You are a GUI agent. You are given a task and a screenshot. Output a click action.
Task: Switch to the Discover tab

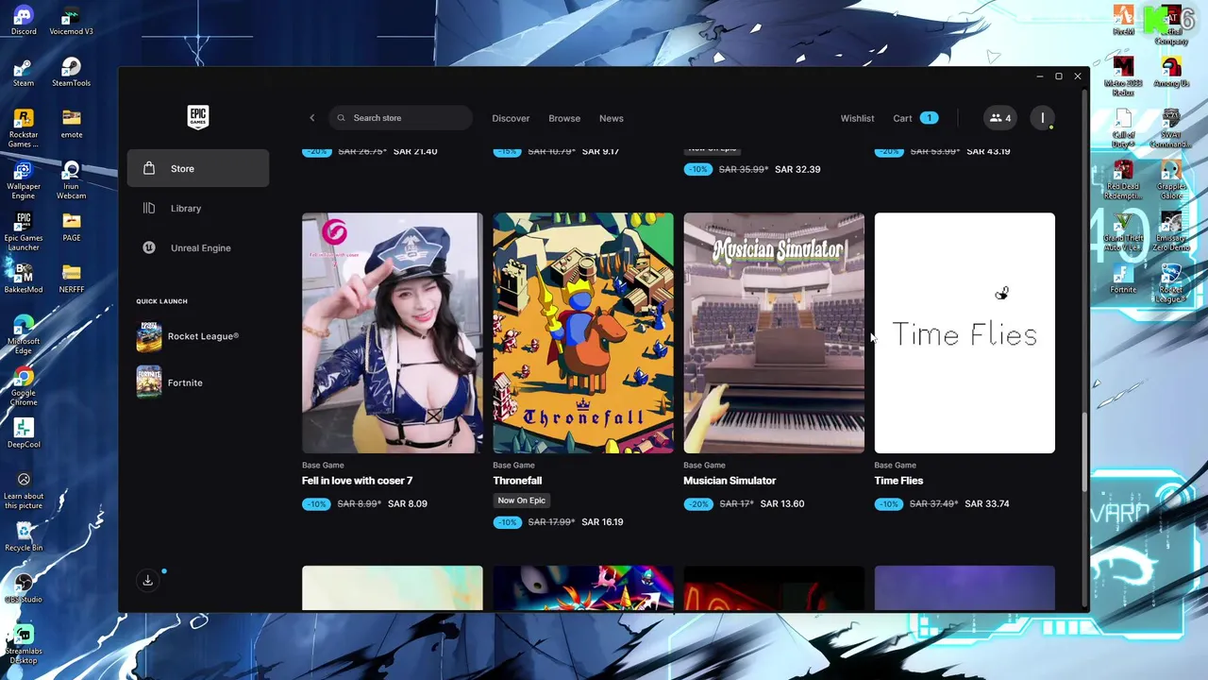511,118
